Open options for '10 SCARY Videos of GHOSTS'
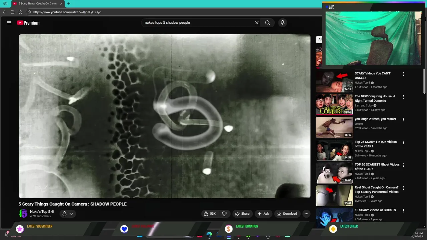Image resolution: width=427 pixels, height=240 pixels. (x=403, y=211)
